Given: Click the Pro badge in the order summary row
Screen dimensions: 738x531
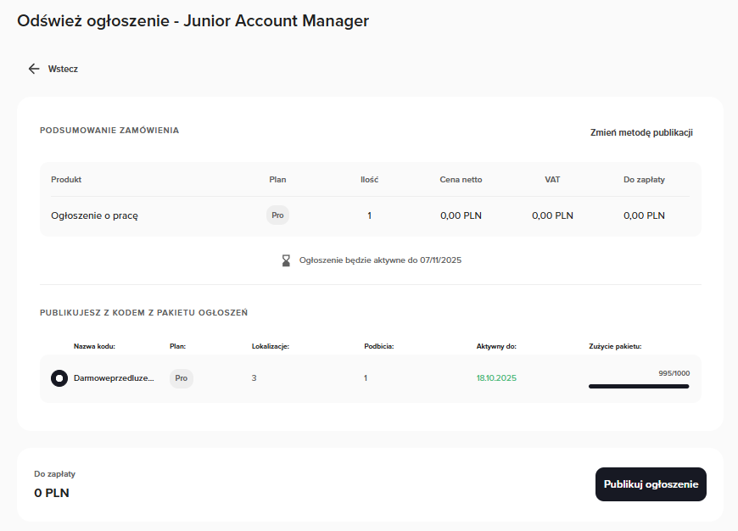Looking at the screenshot, I should click(x=277, y=215).
